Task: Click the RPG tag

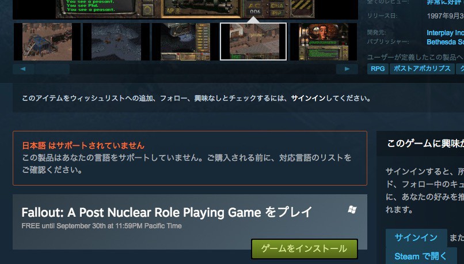Action: point(378,69)
